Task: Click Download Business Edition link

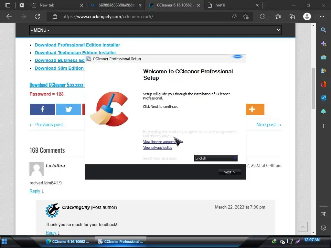Action: [x=60, y=60]
